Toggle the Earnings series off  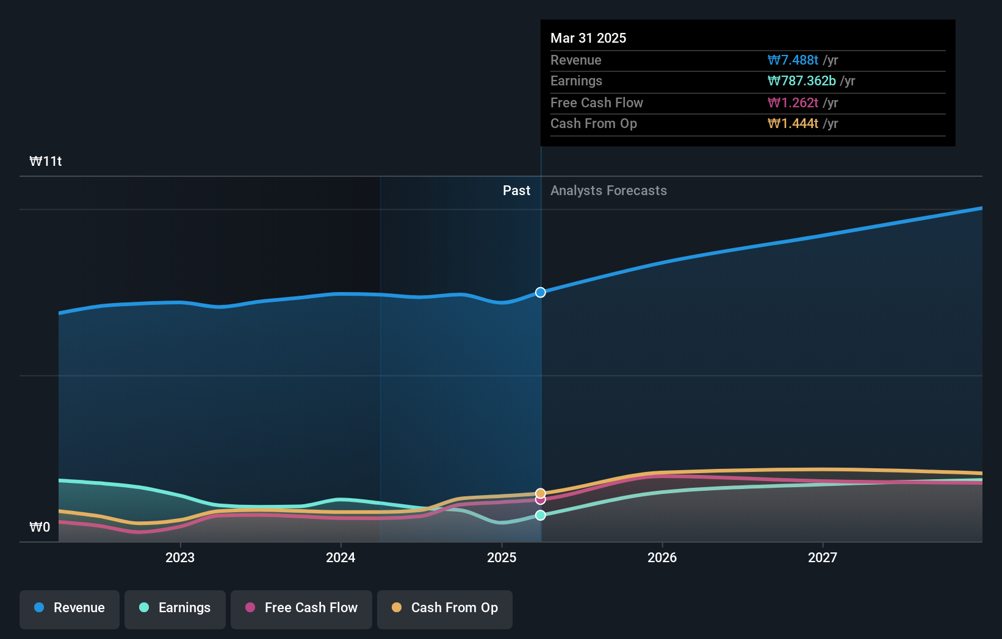coord(175,608)
